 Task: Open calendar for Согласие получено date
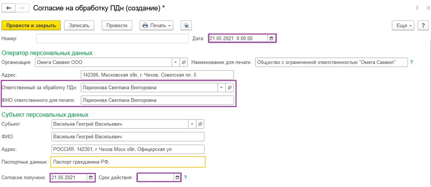[x=91, y=178]
